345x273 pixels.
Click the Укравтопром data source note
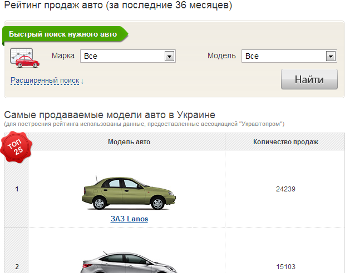coord(144,124)
